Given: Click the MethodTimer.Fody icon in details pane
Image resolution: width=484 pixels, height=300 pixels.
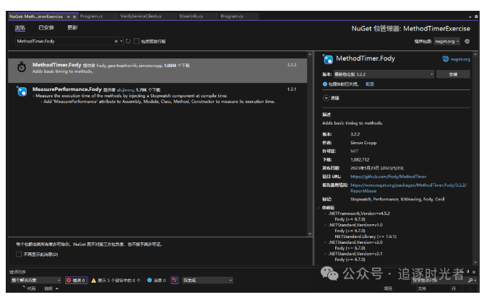Looking at the screenshot, I should (x=328, y=59).
